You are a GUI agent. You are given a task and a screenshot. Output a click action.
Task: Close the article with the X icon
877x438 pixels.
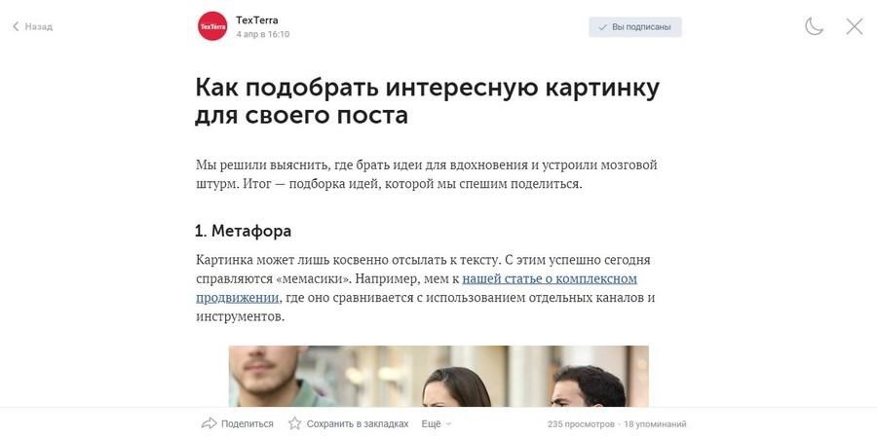tap(854, 26)
